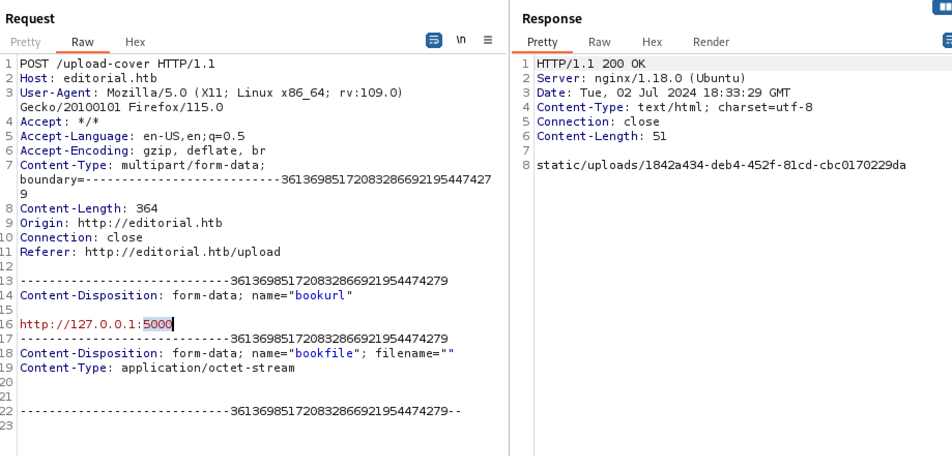Image resolution: width=952 pixels, height=456 pixels.
Task: Select the Request Raw tab
Action: click(x=82, y=42)
